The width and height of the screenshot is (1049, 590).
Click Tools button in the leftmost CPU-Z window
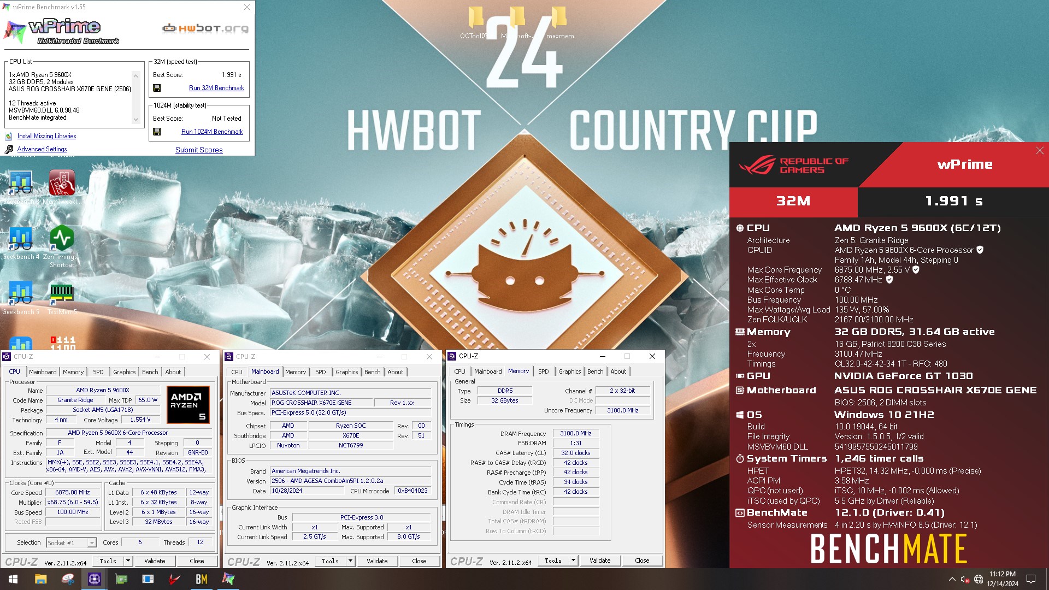point(108,561)
